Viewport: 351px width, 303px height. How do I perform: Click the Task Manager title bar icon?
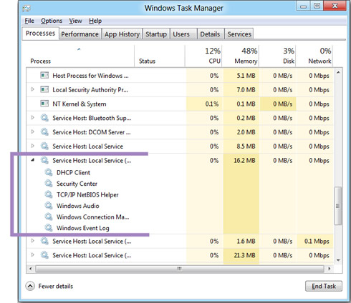(x=27, y=9)
